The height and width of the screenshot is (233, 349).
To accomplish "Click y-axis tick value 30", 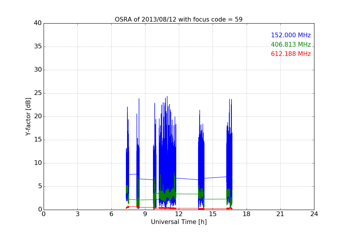I will [x=38, y=70].
